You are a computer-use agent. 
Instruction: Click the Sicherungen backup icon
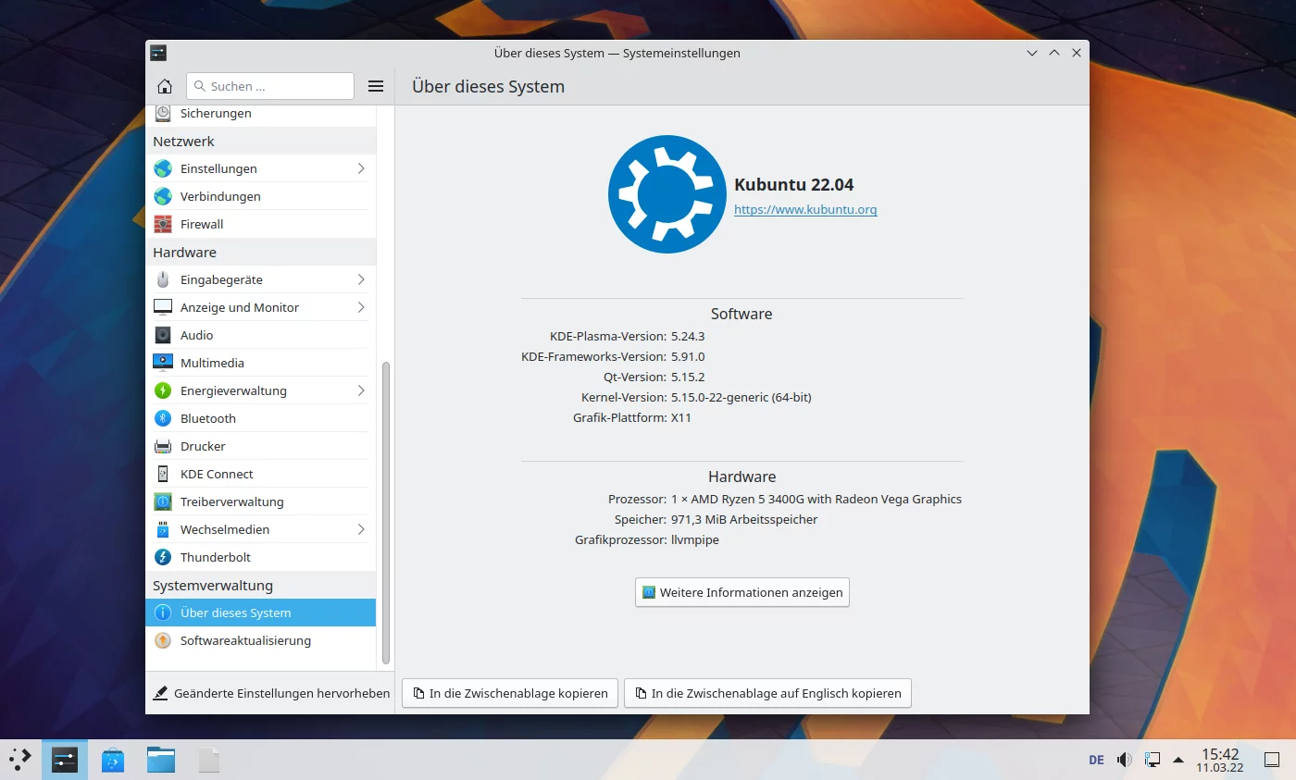[x=163, y=113]
